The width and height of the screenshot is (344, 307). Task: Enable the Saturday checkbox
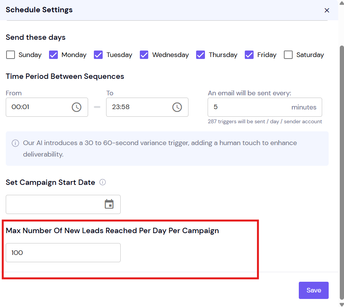288,55
